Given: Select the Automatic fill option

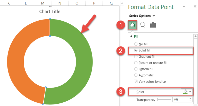Looking at the screenshot, I should (136, 75).
